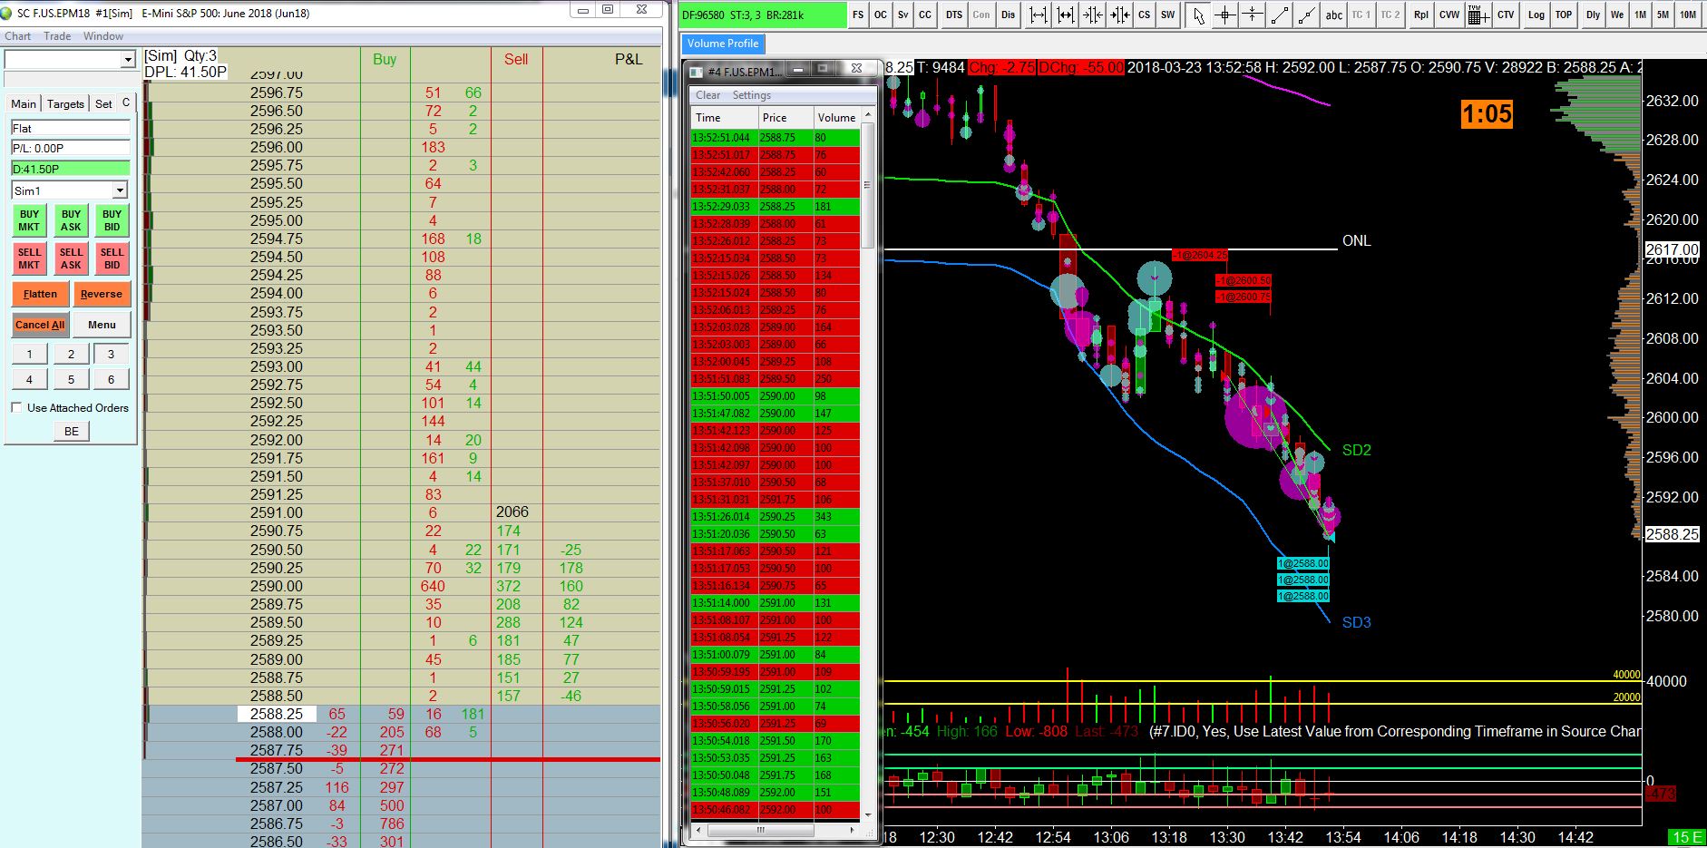Expand the empty combo box above trade tabs
This screenshot has height=848, width=1707.
click(128, 60)
